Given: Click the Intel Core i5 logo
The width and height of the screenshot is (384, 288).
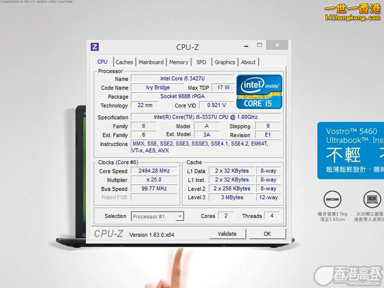Looking at the screenshot, I should 259,91.
